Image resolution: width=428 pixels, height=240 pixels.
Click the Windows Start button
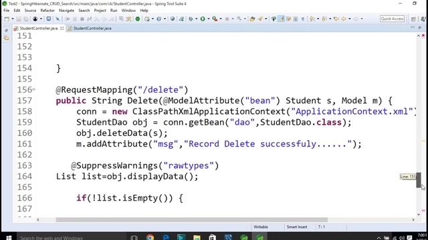[9, 237]
